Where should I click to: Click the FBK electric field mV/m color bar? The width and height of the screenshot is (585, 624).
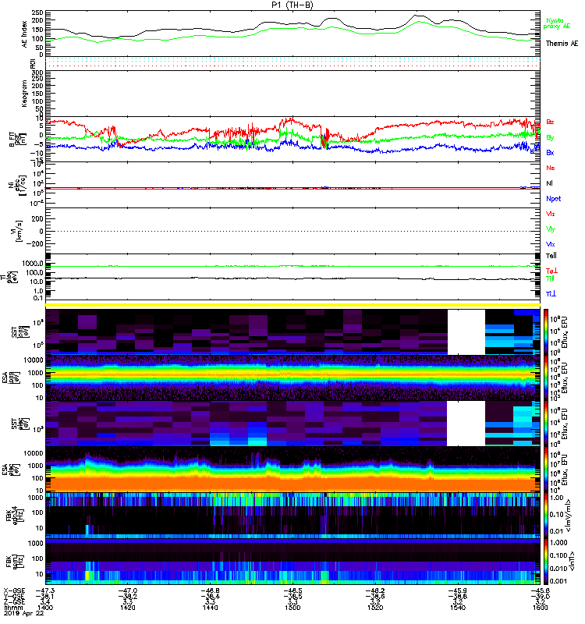[x=545, y=516]
